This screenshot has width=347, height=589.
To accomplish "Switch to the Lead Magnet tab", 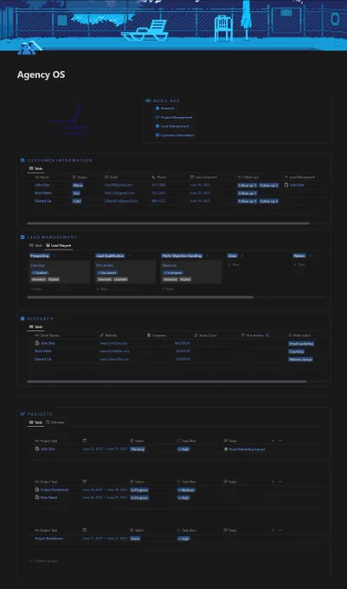I will [59, 245].
